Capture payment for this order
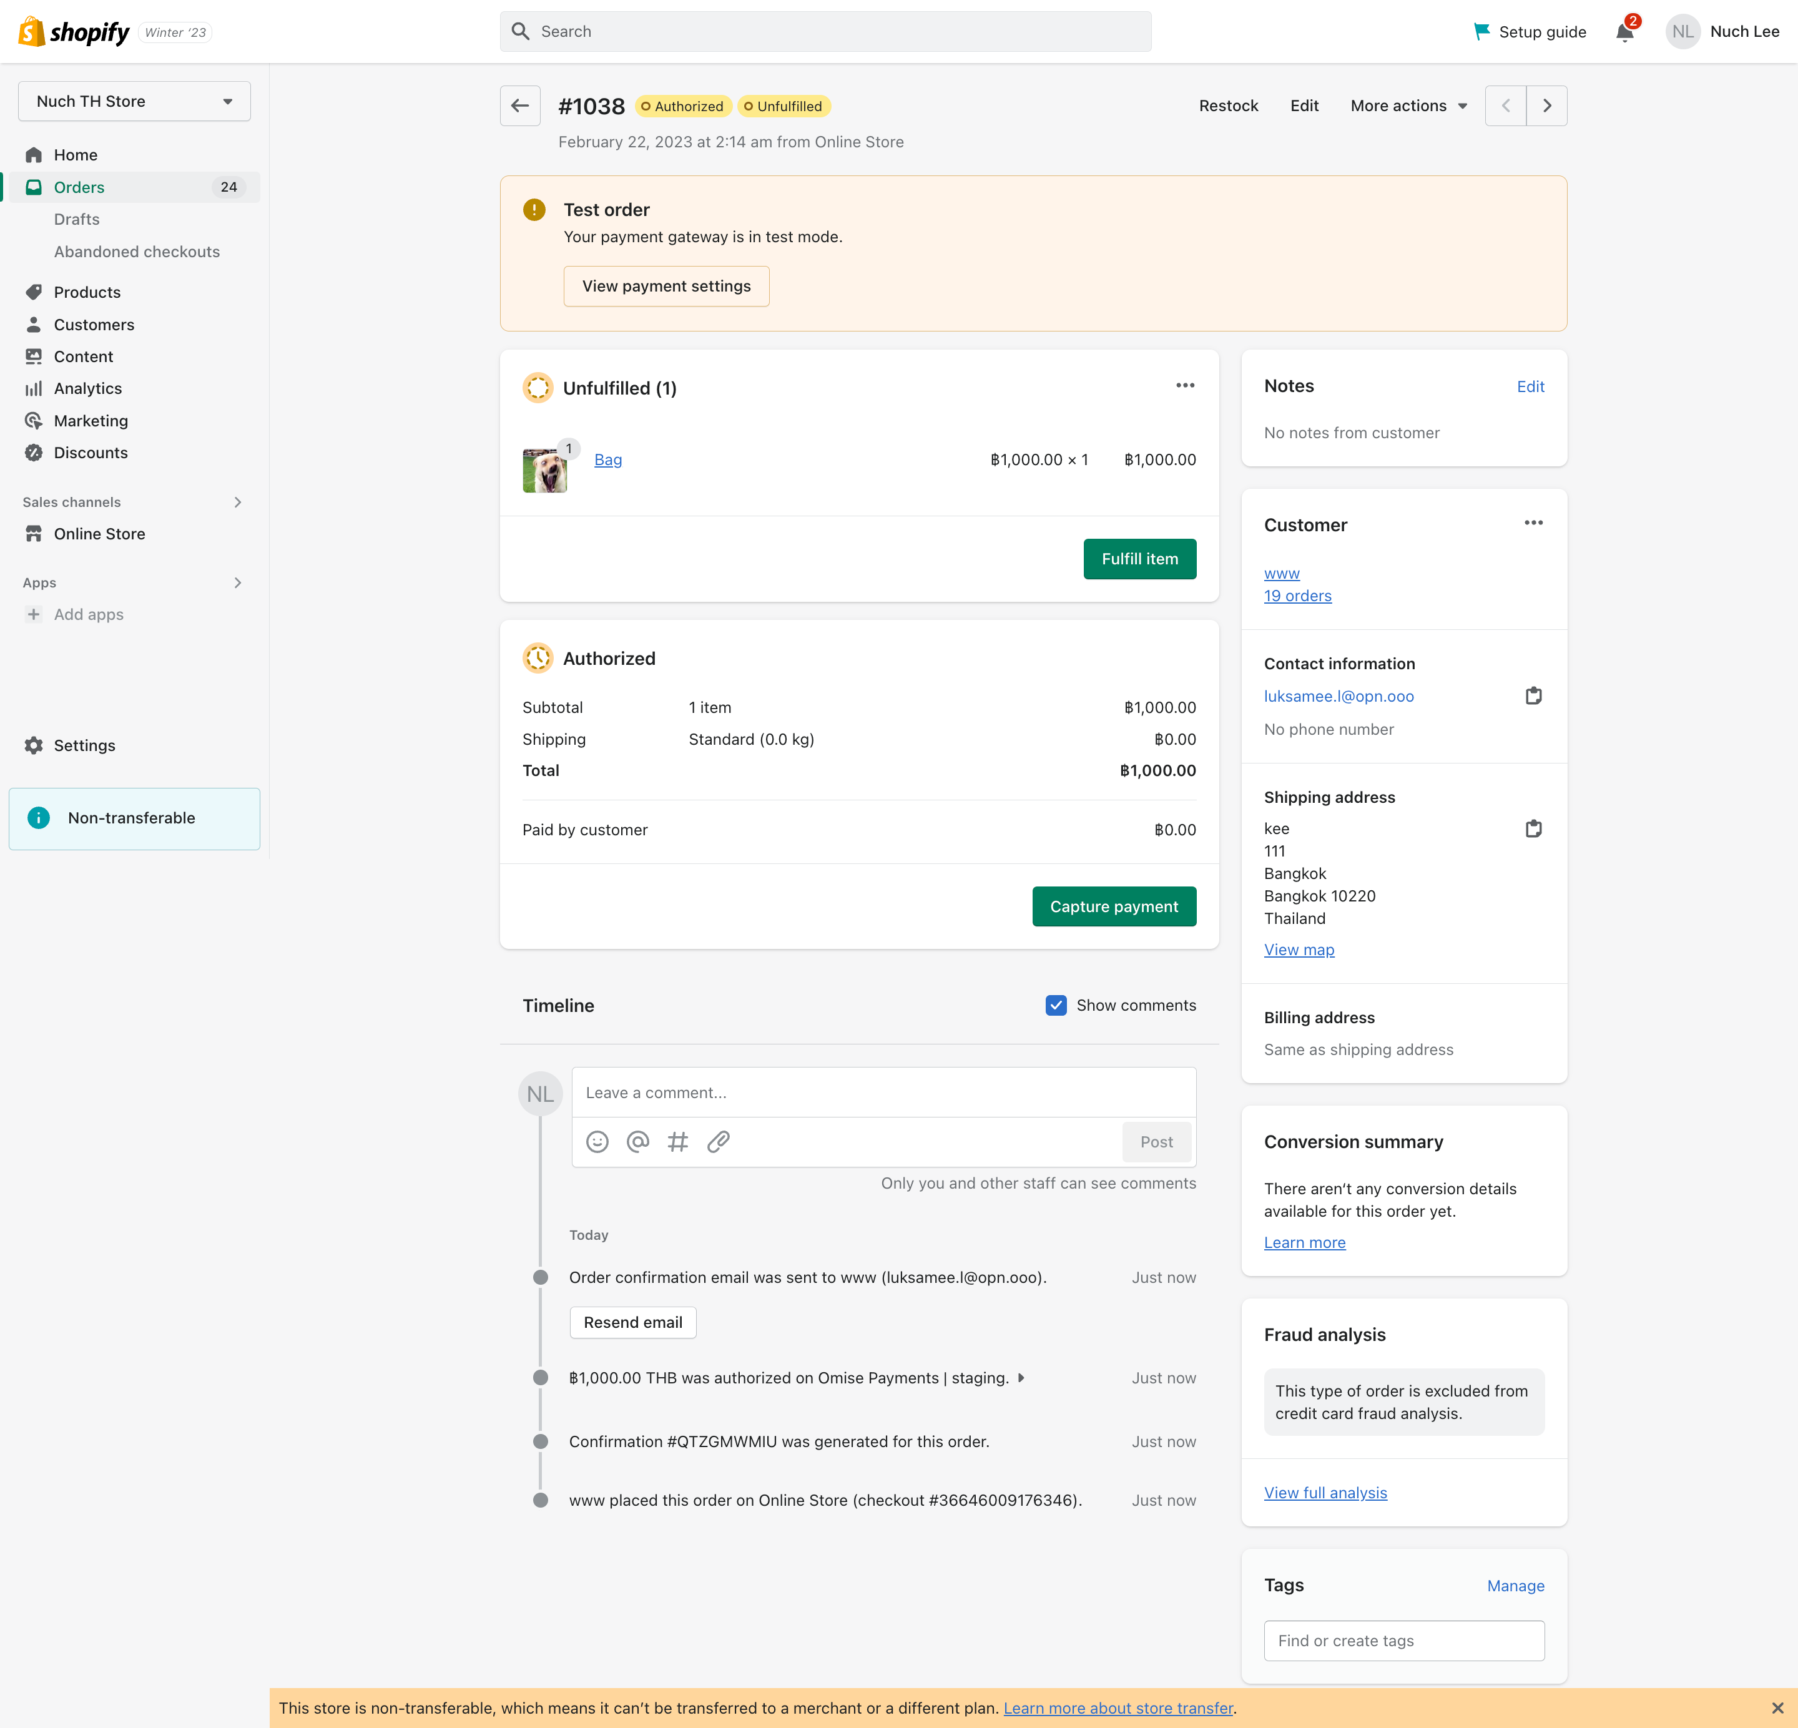This screenshot has width=1798, height=1728. [x=1114, y=906]
